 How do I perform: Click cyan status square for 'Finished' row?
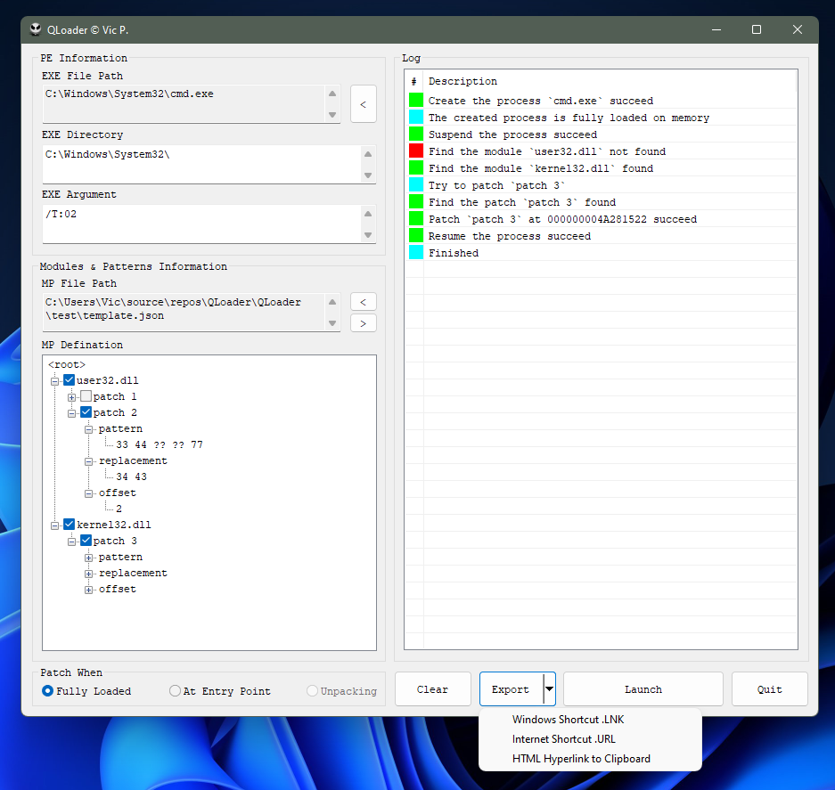click(x=416, y=252)
